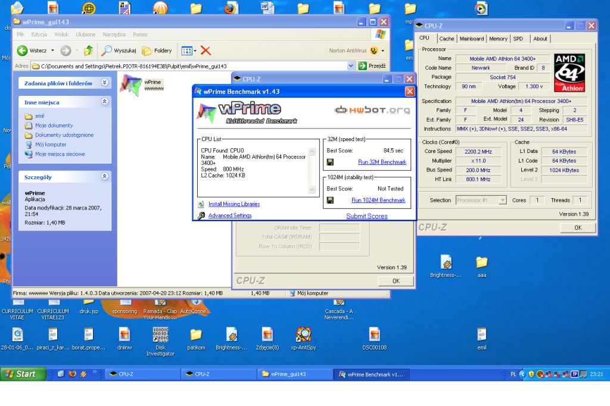Expand the address bar dropdown
Viewport: 610px width, 406px height.
[350, 66]
